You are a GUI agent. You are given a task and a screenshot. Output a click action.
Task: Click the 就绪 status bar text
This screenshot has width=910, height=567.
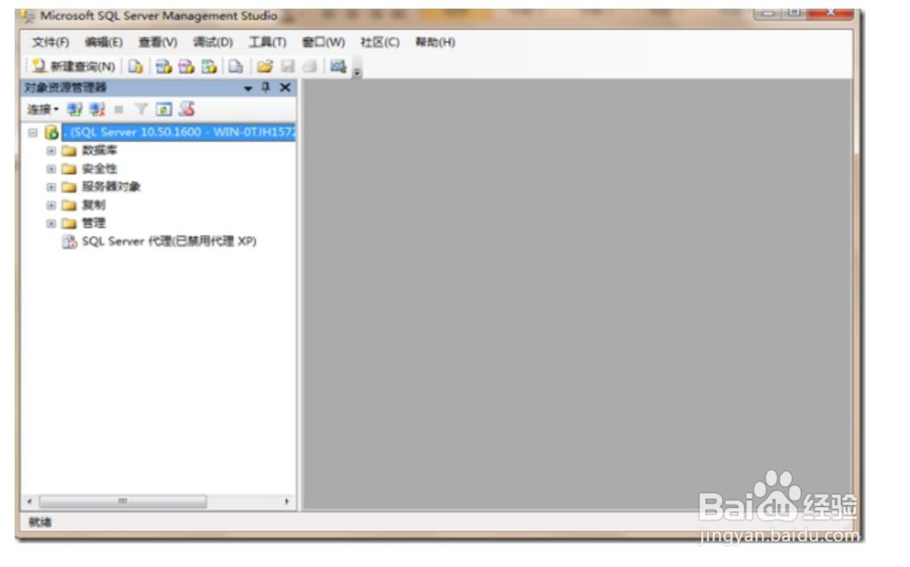pyautogui.click(x=40, y=522)
